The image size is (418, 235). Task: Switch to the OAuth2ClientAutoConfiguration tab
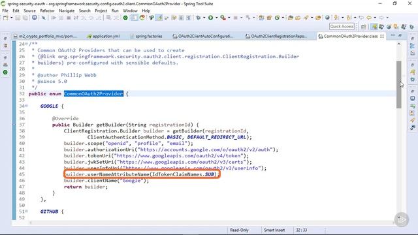tap(203, 37)
